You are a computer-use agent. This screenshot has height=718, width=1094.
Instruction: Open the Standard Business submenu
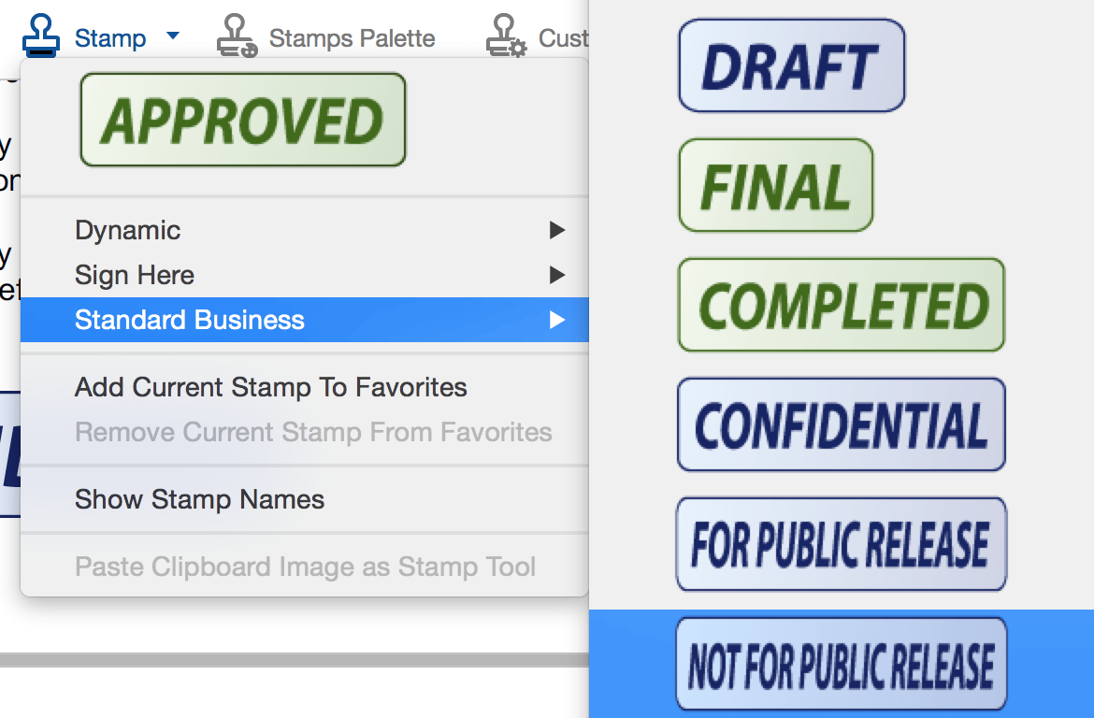click(190, 320)
